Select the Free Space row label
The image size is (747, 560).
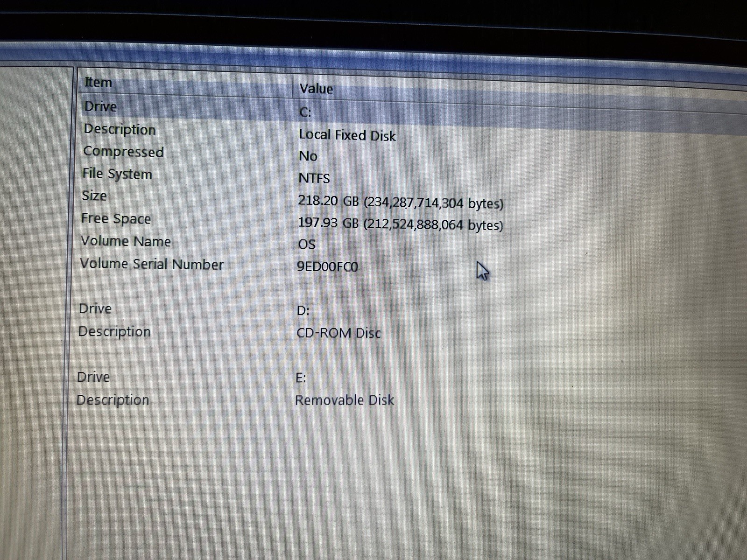(x=116, y=218)
